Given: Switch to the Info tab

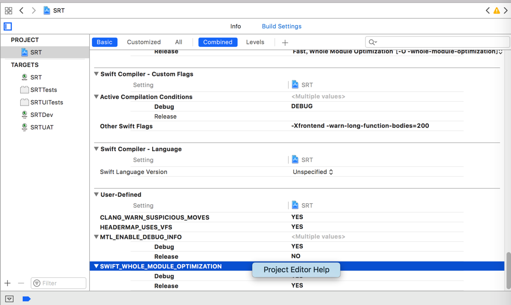Looking at the screenshot, I should pyautogui.click(x=235, y=27).
